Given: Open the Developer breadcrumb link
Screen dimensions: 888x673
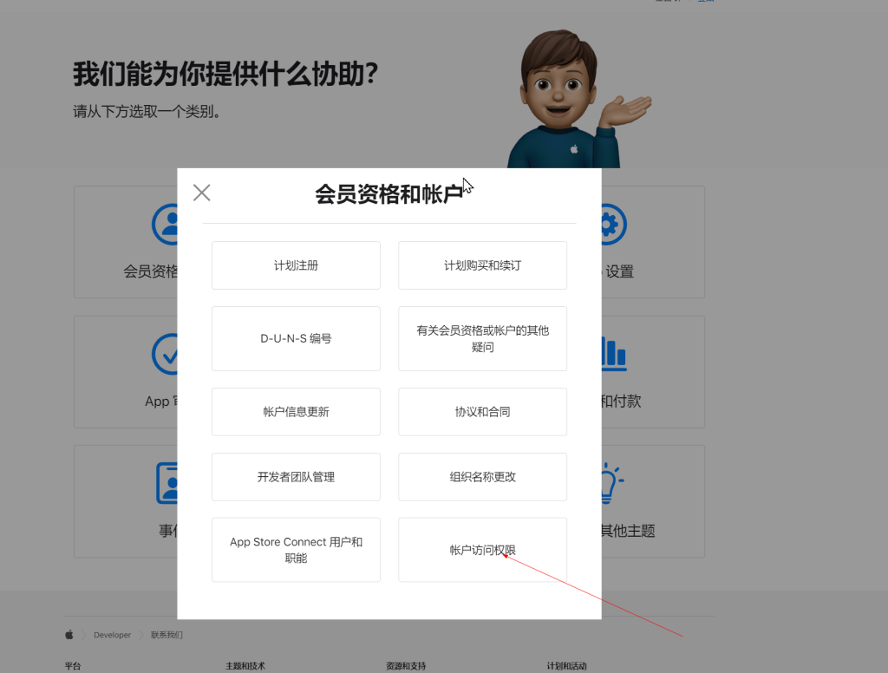Looking at the screenshot, I should (112, 634).
